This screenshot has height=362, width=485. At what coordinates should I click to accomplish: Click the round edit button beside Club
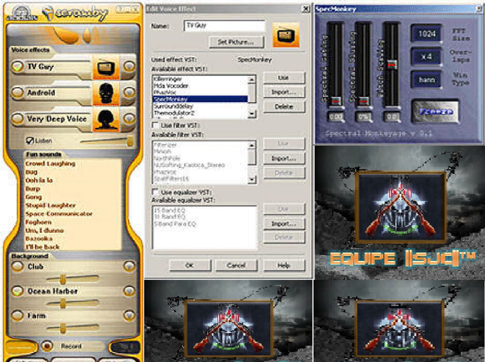(129, 266)
